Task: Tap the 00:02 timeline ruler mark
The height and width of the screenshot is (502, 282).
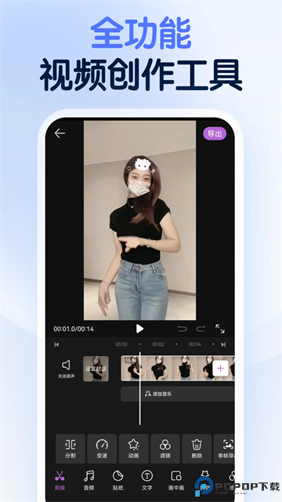Action: [x=158, y=344]
